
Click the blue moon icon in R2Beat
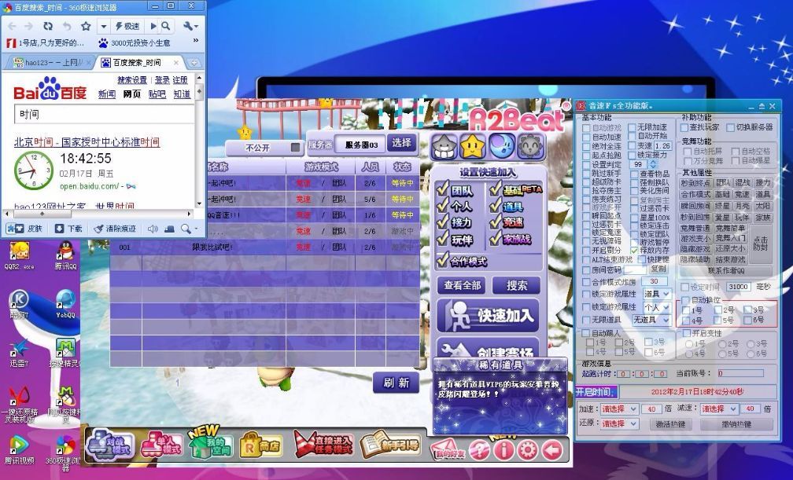502,145
